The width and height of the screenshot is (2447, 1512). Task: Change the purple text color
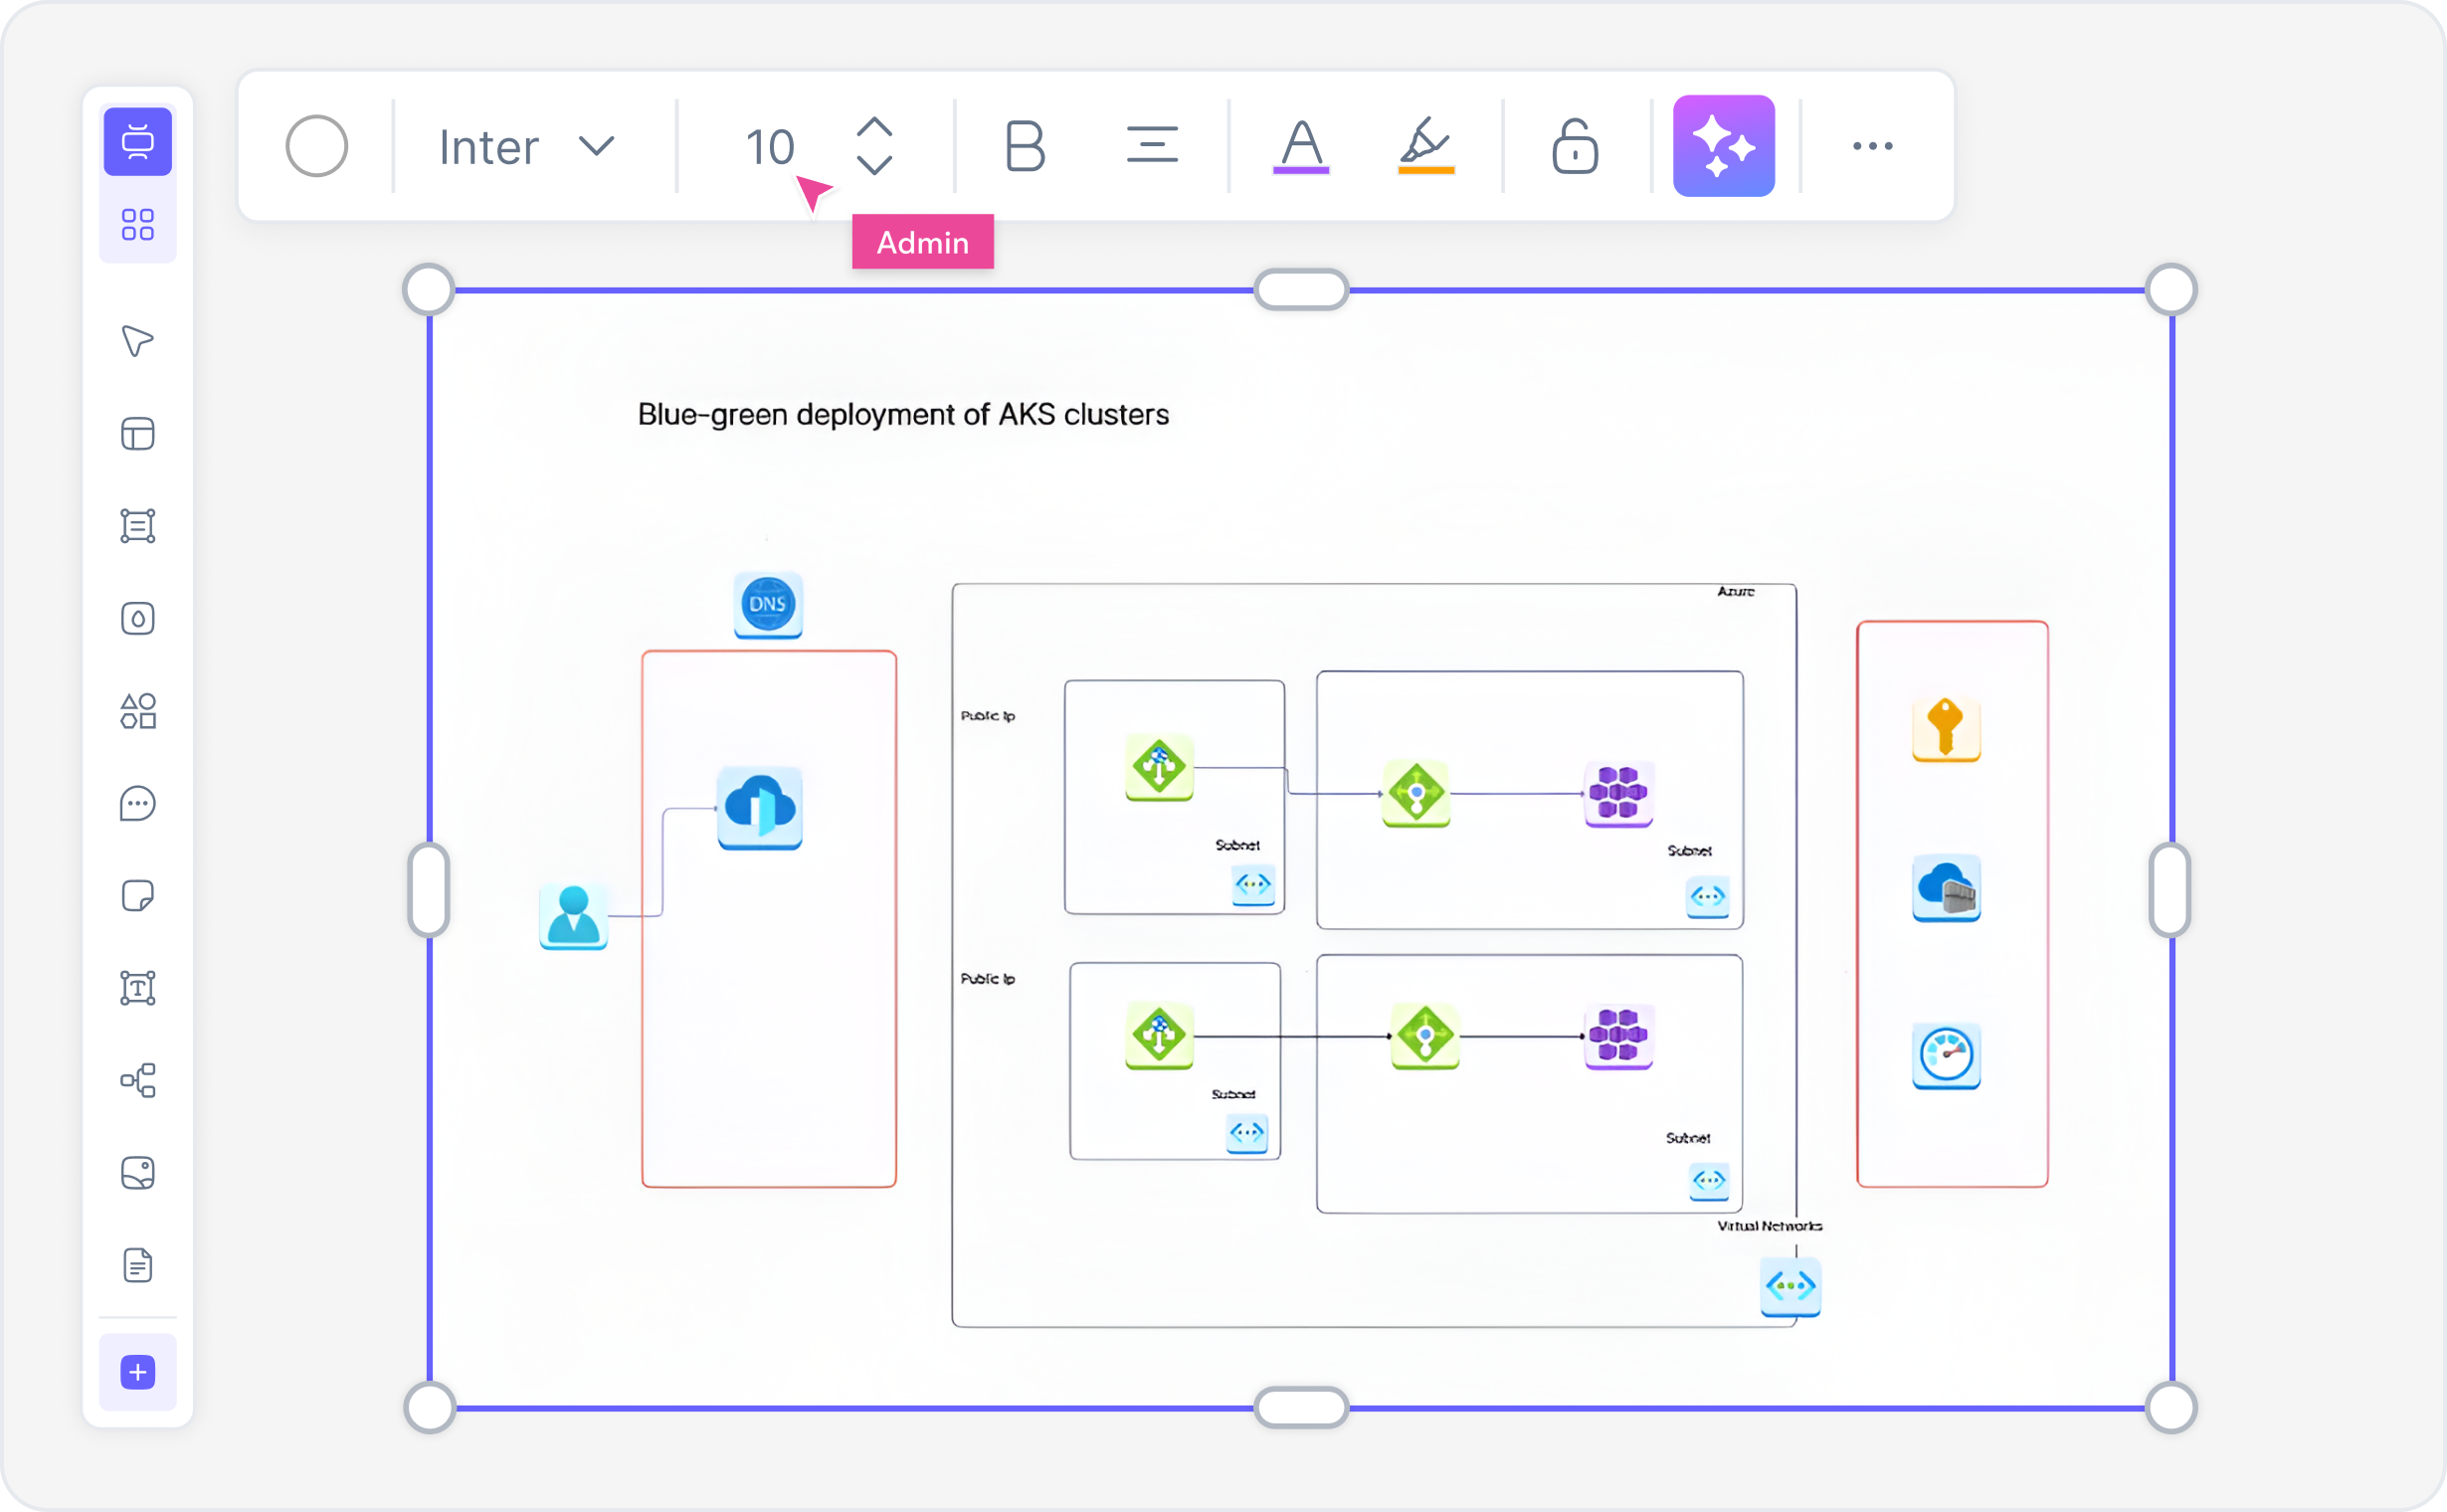[1301, 147]
